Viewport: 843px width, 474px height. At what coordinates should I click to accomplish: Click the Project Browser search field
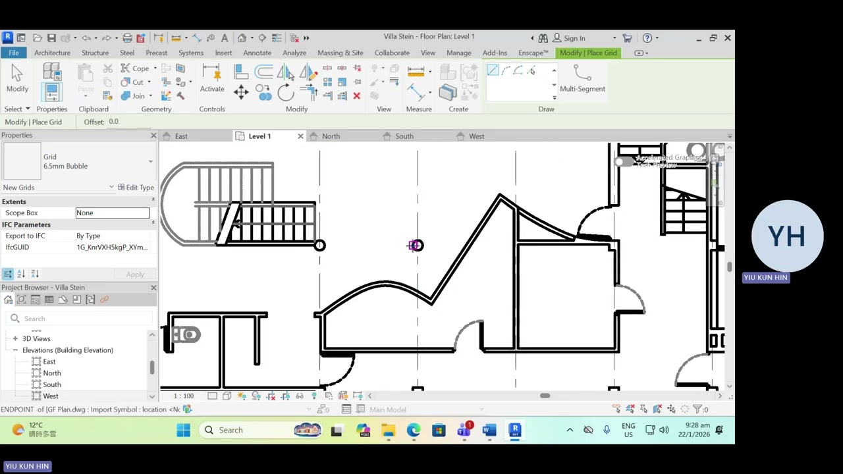click(79, 319)
